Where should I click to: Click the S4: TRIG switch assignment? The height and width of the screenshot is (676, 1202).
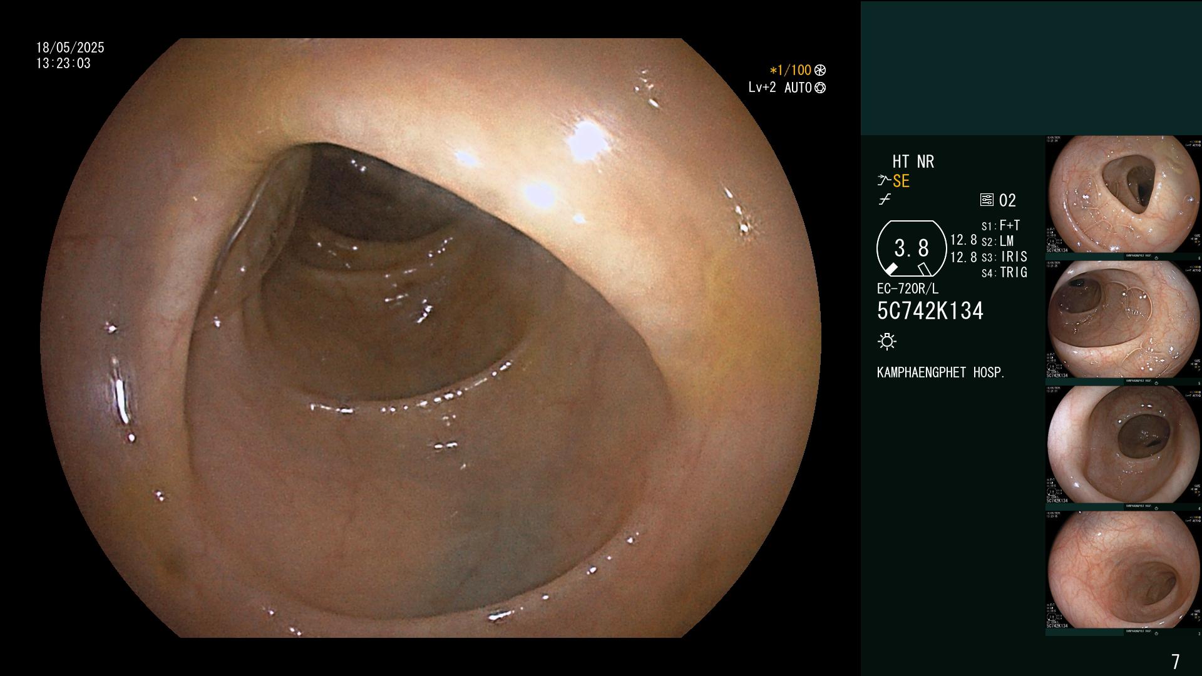coord(1004,272)
